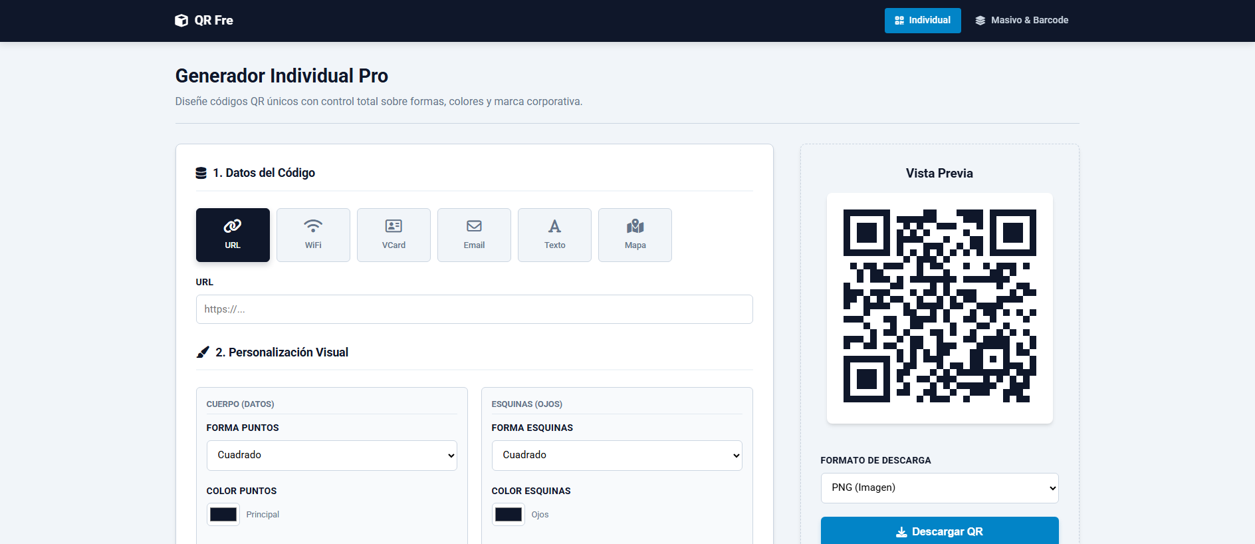
Task: Click the grid icon in the Individual button
Action: coord(899,21)
